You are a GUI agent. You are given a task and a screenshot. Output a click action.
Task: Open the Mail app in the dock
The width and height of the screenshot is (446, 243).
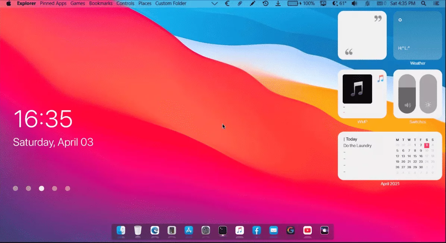tap(273, 231)
